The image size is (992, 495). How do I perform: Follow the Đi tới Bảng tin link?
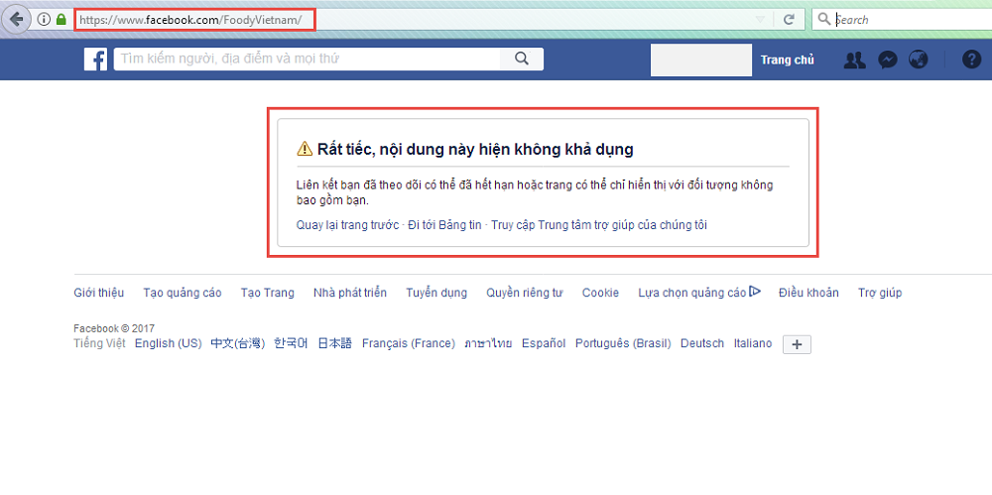coord(444,225)
